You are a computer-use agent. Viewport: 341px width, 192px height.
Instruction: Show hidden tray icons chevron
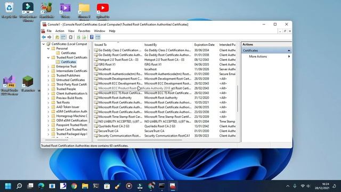coord(288,186)
